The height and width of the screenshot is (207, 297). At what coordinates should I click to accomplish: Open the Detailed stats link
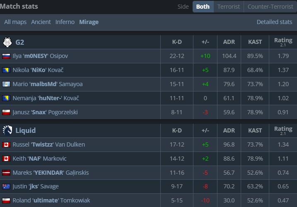pyautogui.click(x=274, y=22)
